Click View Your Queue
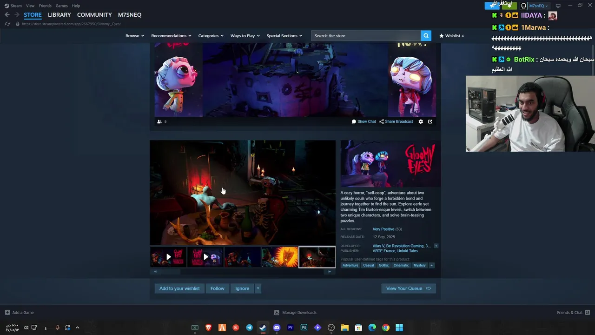The image size is (595, 335). [409, 288]
